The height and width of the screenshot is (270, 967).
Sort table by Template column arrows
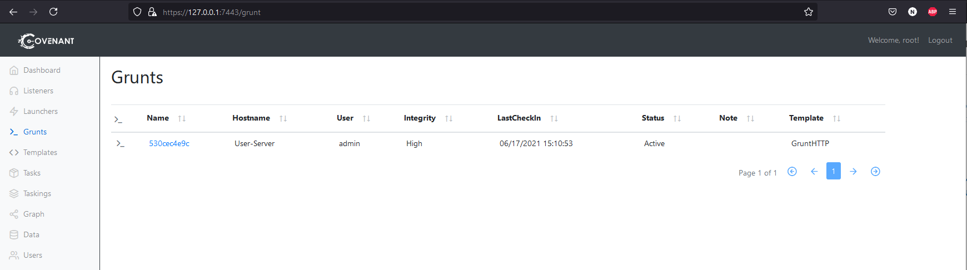pyautogui.click(x=836, y=118)
